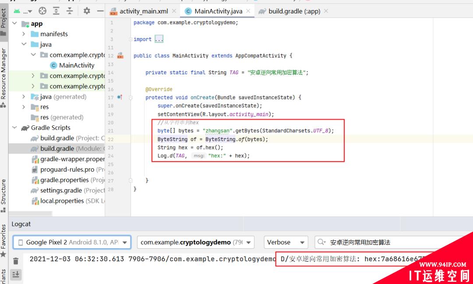
Task: Open the Android project view selector
Action: click(23, 11)
